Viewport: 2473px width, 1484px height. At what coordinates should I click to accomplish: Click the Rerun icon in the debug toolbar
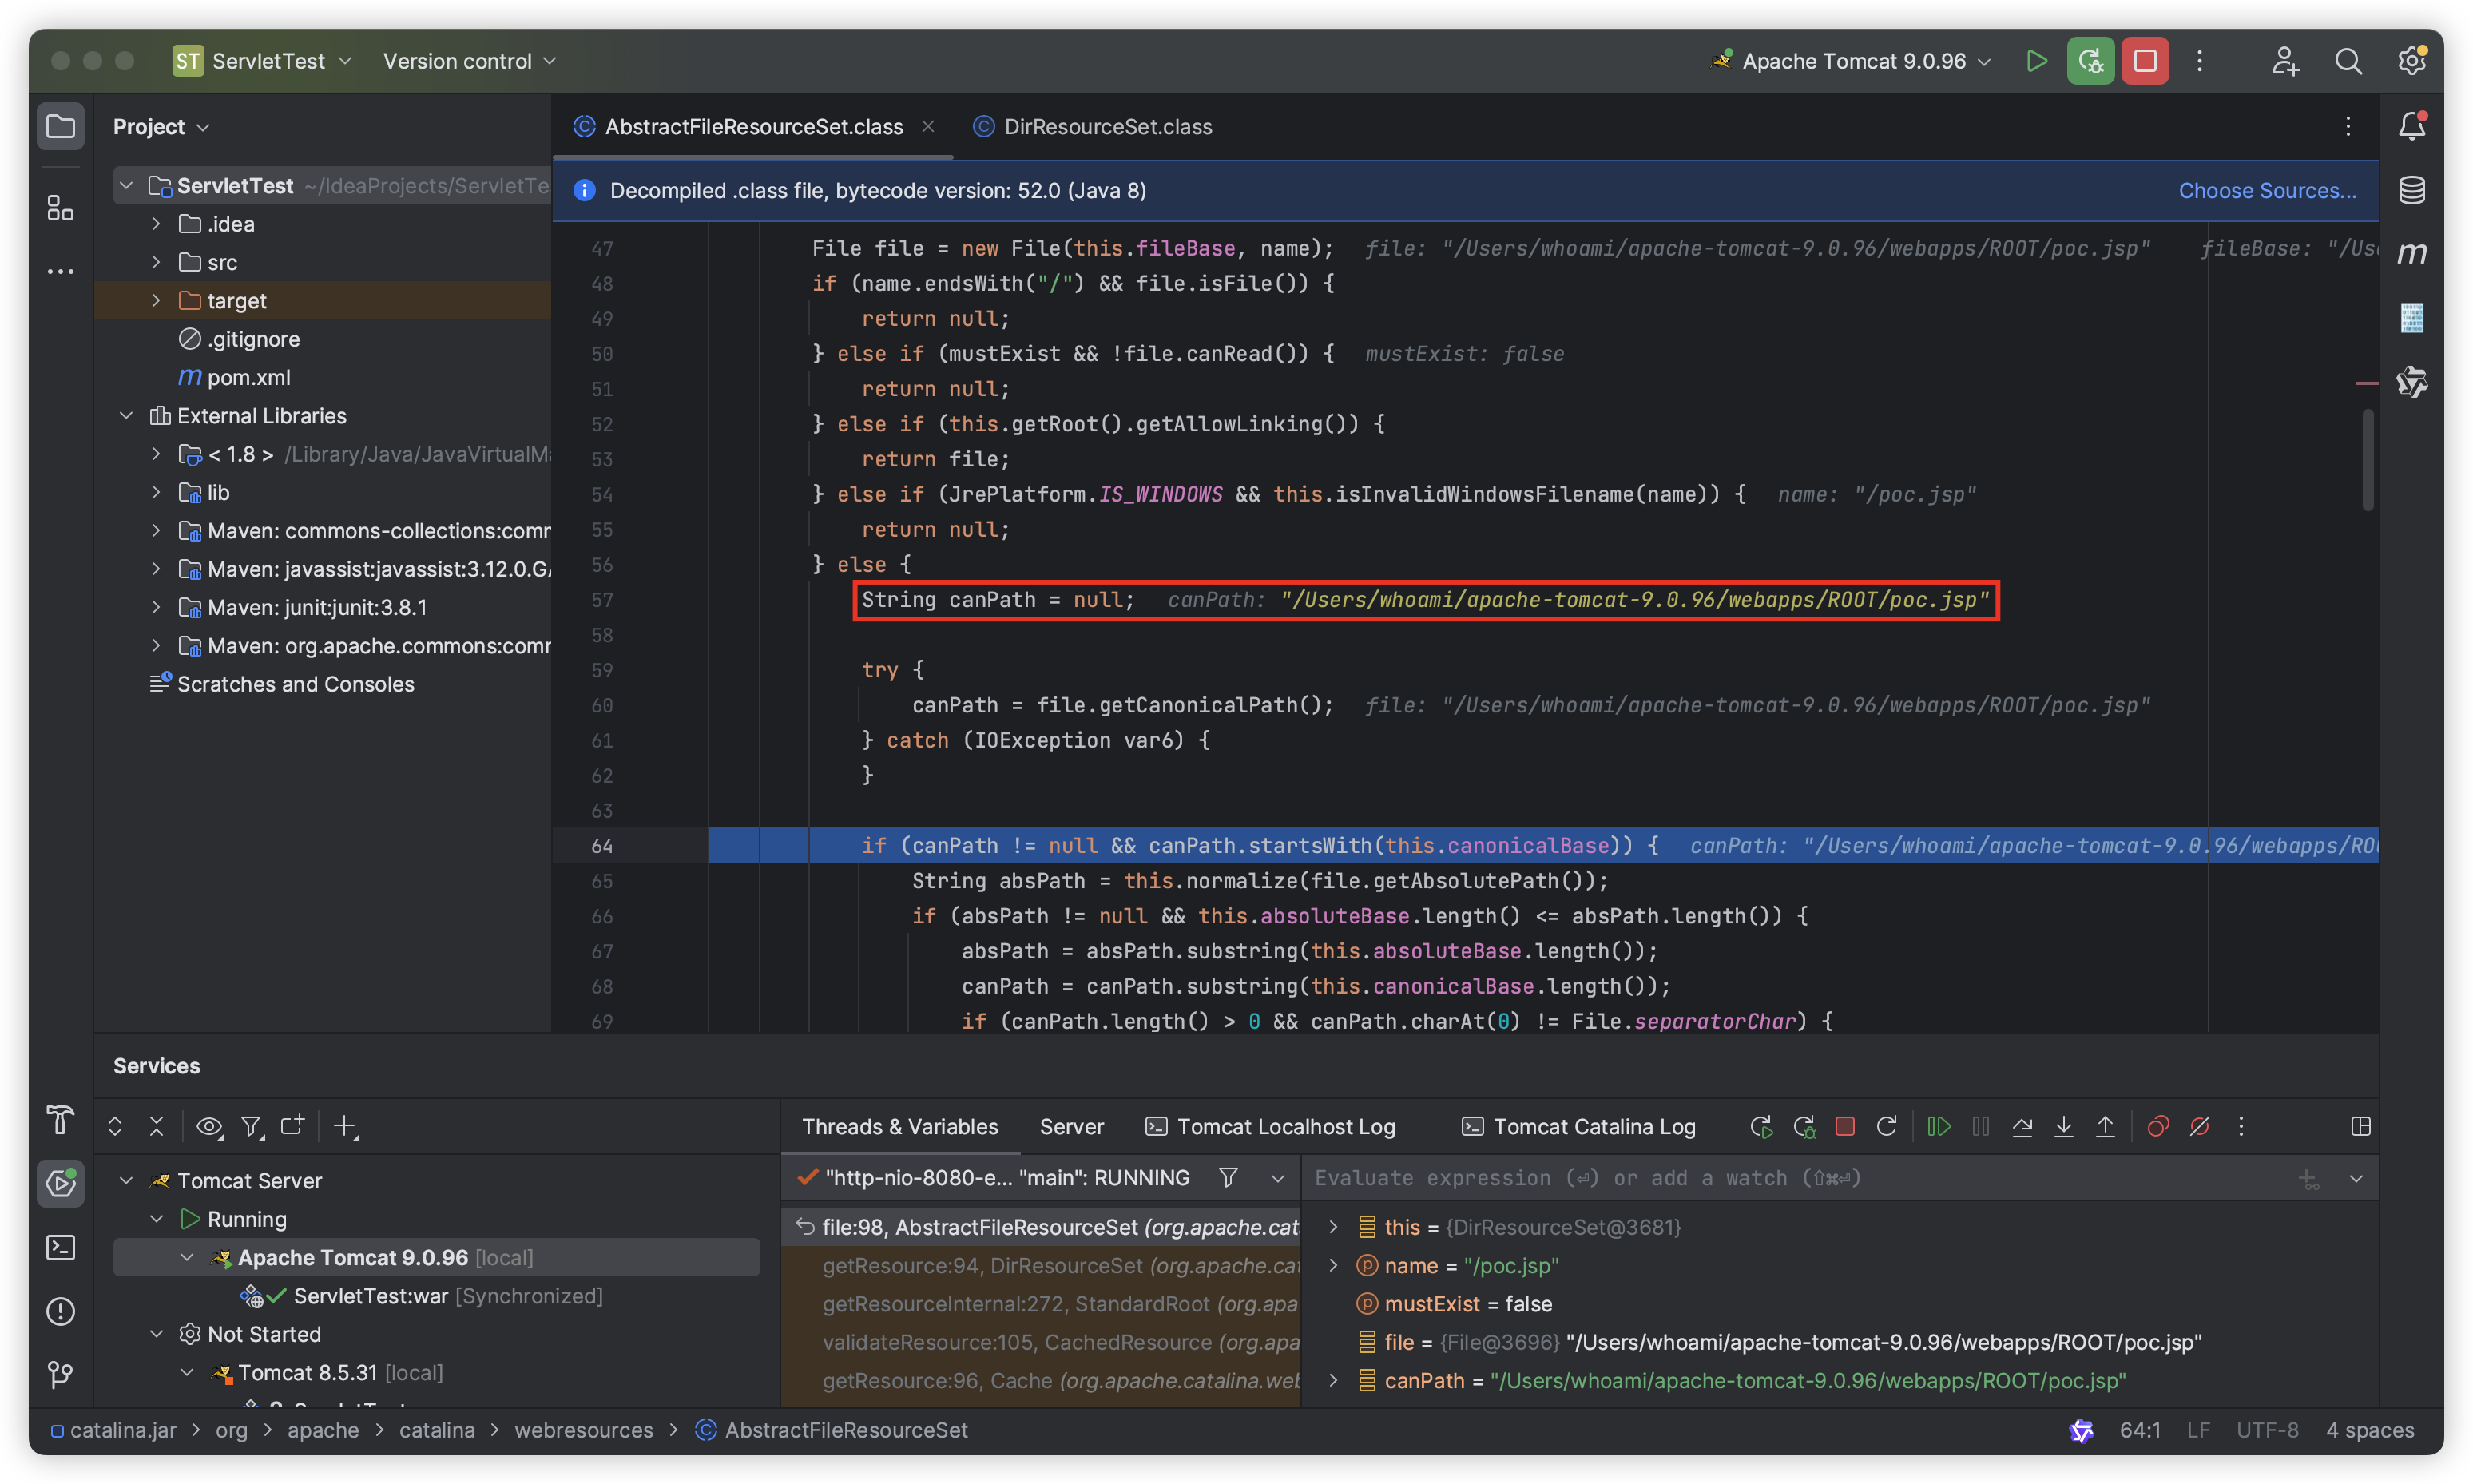[x=1761, y=1127]
